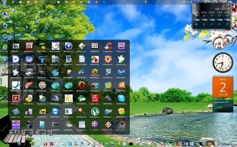
Task: Launch the orange G PARTITION icon
Action: click(x=122, y=85)
